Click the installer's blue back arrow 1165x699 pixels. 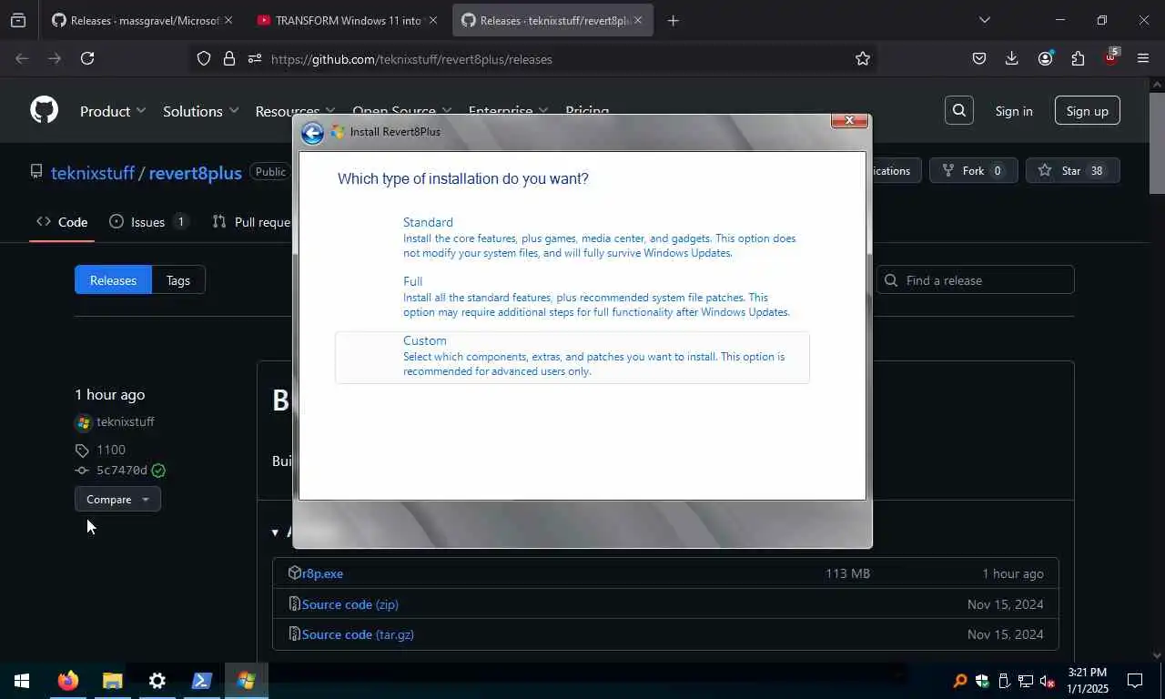(x=312, y=133)
